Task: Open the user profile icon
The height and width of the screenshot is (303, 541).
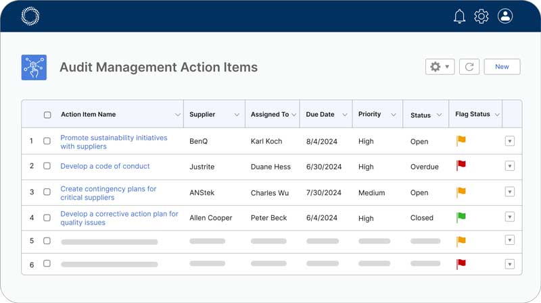Action: coord(505,16)
